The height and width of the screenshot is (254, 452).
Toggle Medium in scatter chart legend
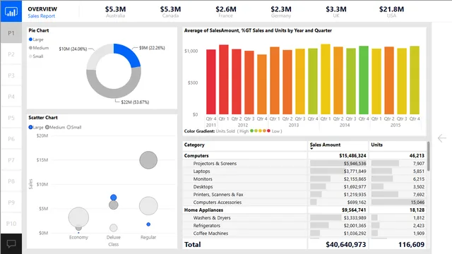coord(55,127)
